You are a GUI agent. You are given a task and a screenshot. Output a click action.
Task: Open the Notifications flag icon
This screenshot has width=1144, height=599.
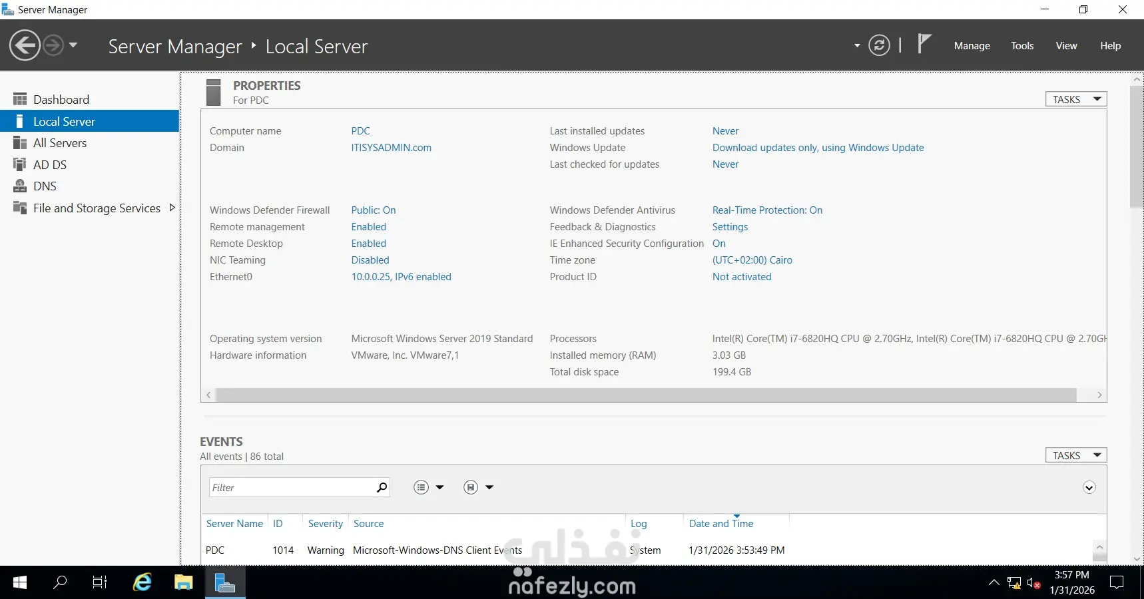coord(924,44)
